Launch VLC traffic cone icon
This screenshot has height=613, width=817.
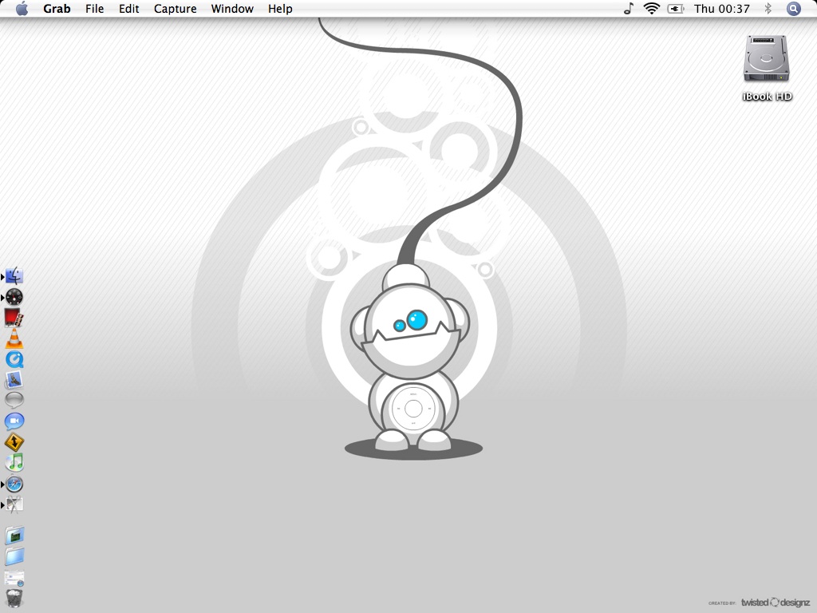[14, 338]
